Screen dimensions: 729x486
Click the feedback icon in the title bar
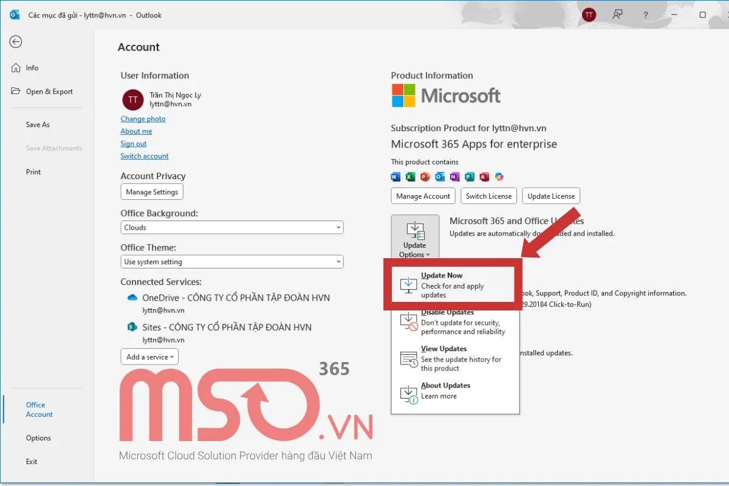click(617, 15)
